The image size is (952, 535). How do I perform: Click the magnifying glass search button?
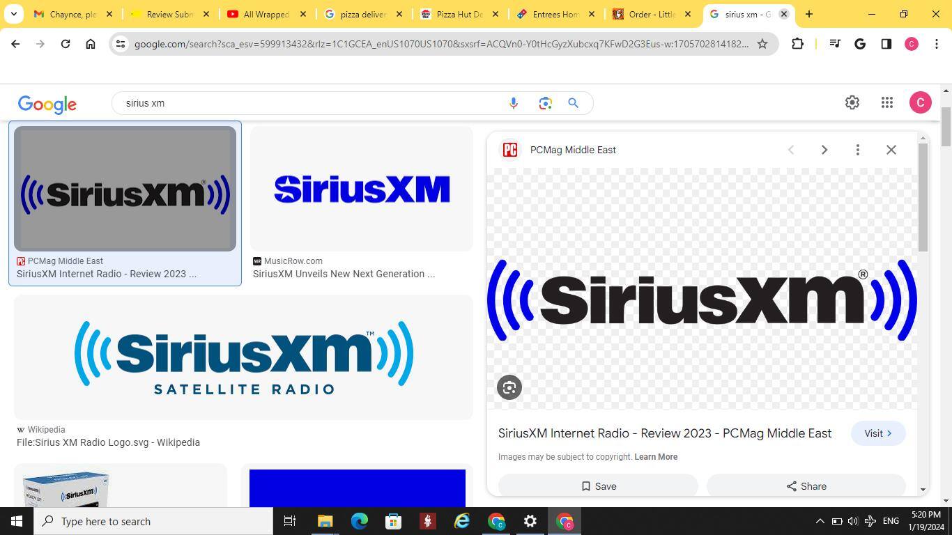coord(573,103)
